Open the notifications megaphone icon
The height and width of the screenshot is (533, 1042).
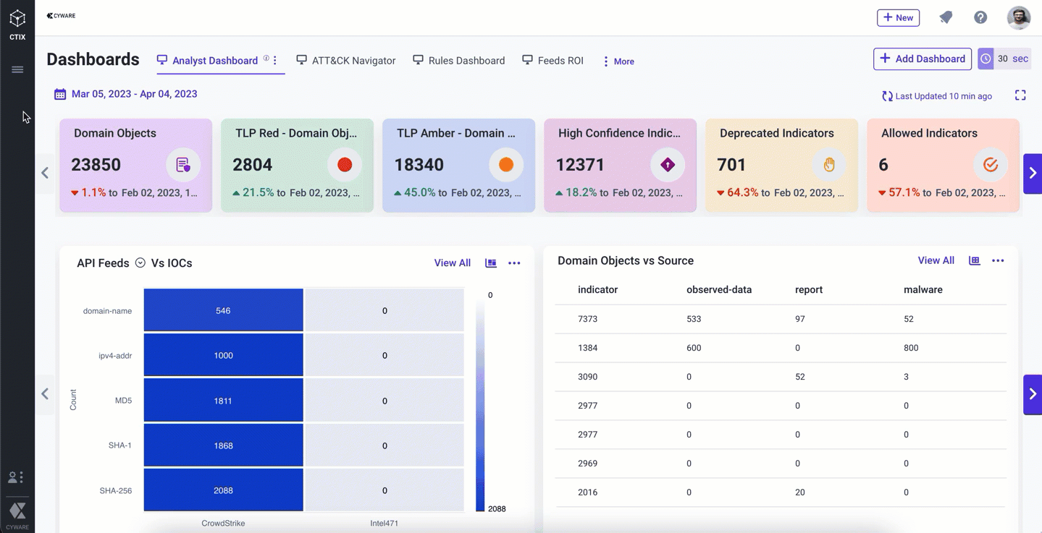(x=946, y=18)
